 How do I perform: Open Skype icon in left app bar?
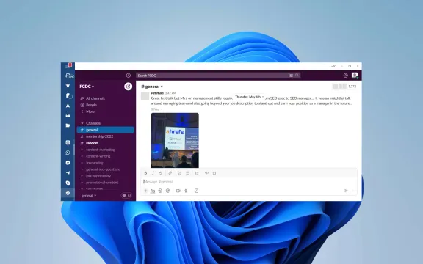point(68,183)
